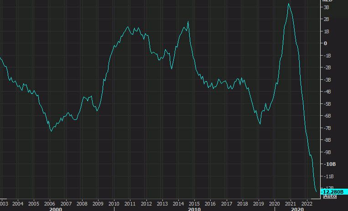This screenshot has width=348, height=211.
Task: Click the 2008 x-axis label
Action: 82,204
